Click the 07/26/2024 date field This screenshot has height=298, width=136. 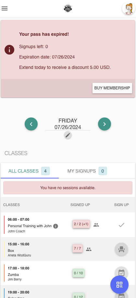[68, 127]
